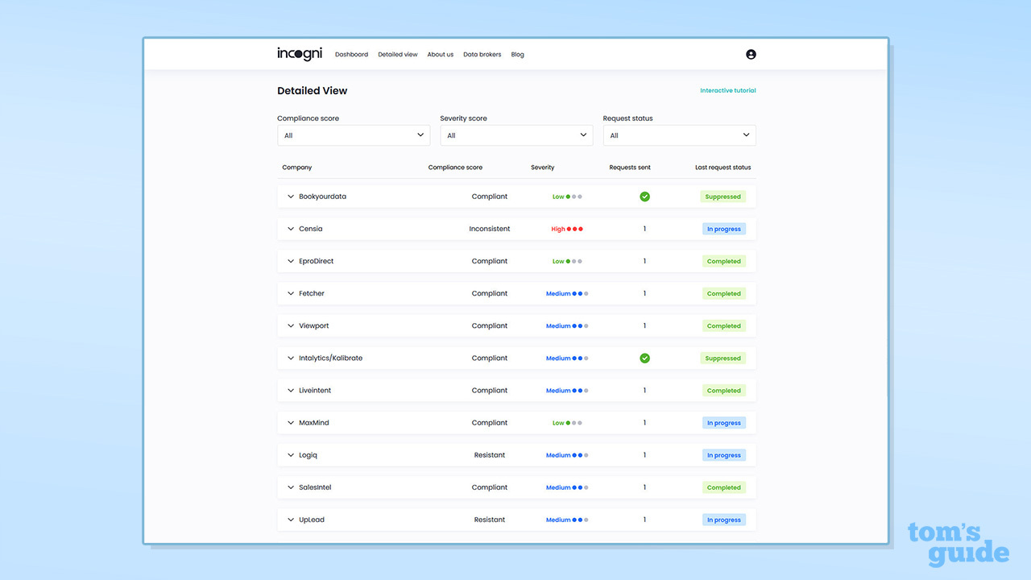Click the red High severity dots for Censia
Screen dimensions: 1031x580
[574, 229]
